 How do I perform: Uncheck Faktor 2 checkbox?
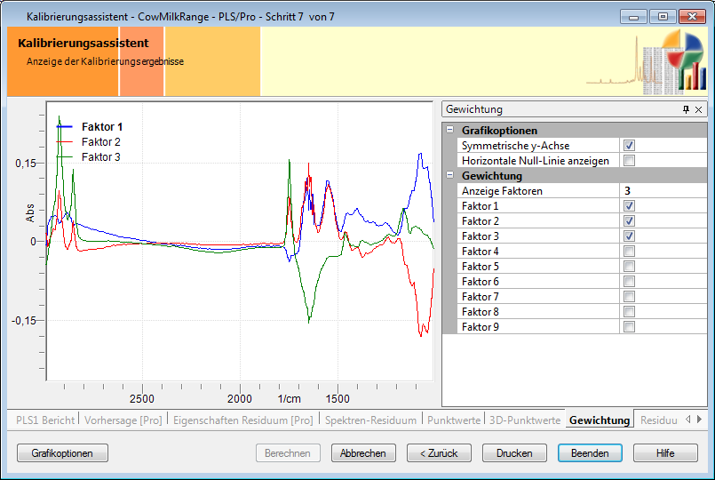coord(629,221)
